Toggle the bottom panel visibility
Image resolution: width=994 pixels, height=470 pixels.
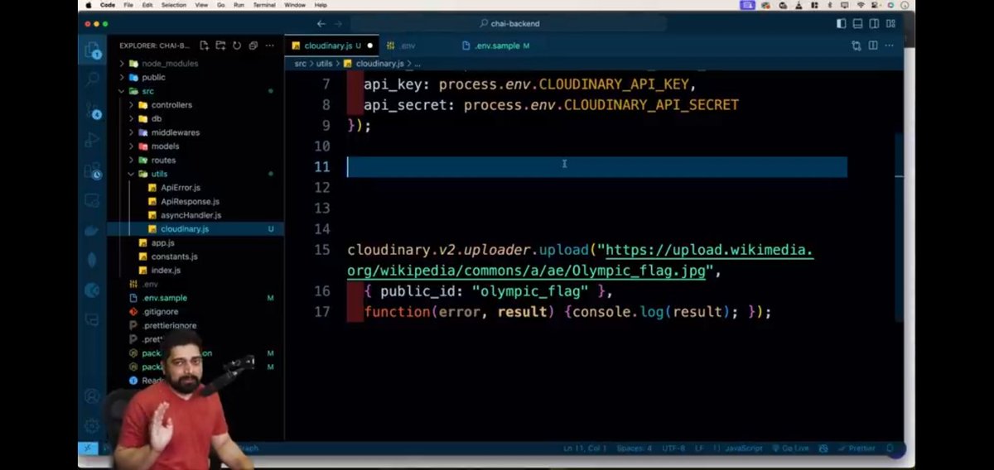(858, 24)
